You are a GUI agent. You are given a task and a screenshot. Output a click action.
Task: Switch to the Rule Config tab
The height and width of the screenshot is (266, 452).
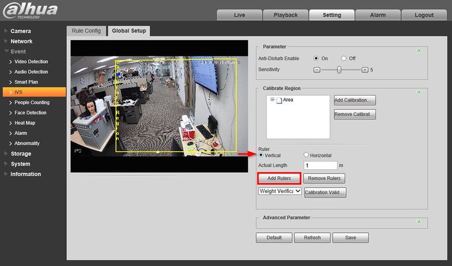click(85, 31)
